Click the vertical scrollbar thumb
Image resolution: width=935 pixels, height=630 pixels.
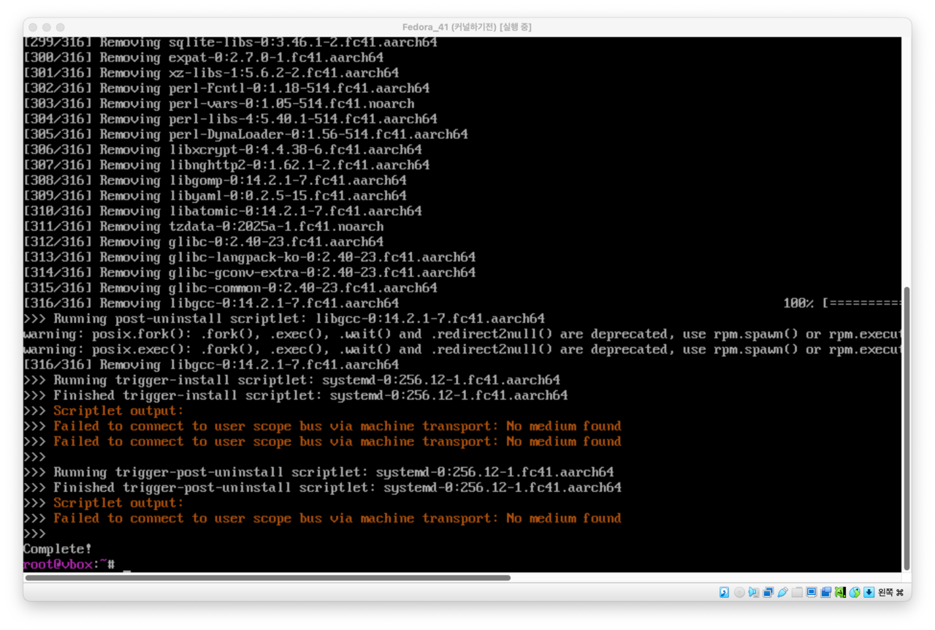click(x=907, y=428)
